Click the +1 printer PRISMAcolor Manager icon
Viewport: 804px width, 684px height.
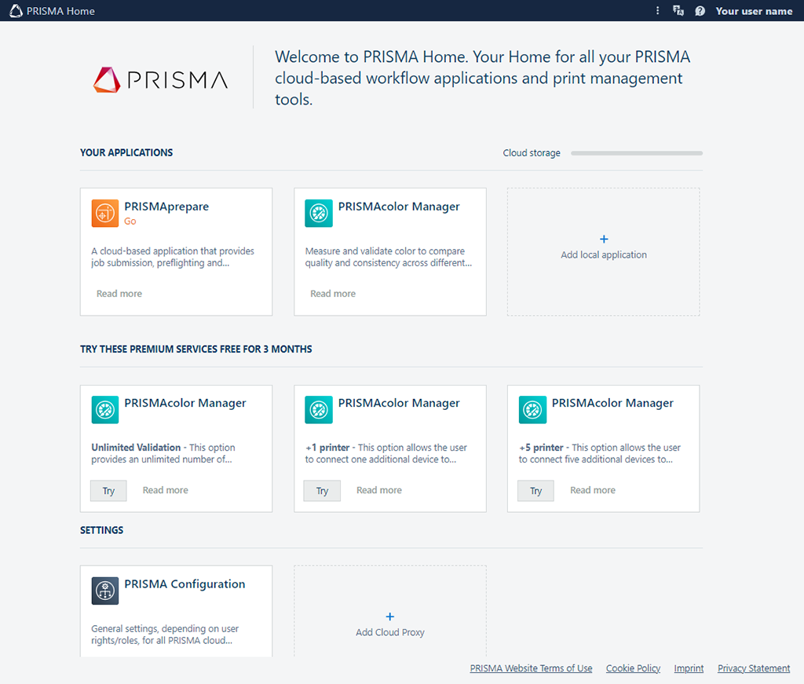pyautogui.click(x=319, y=410)
